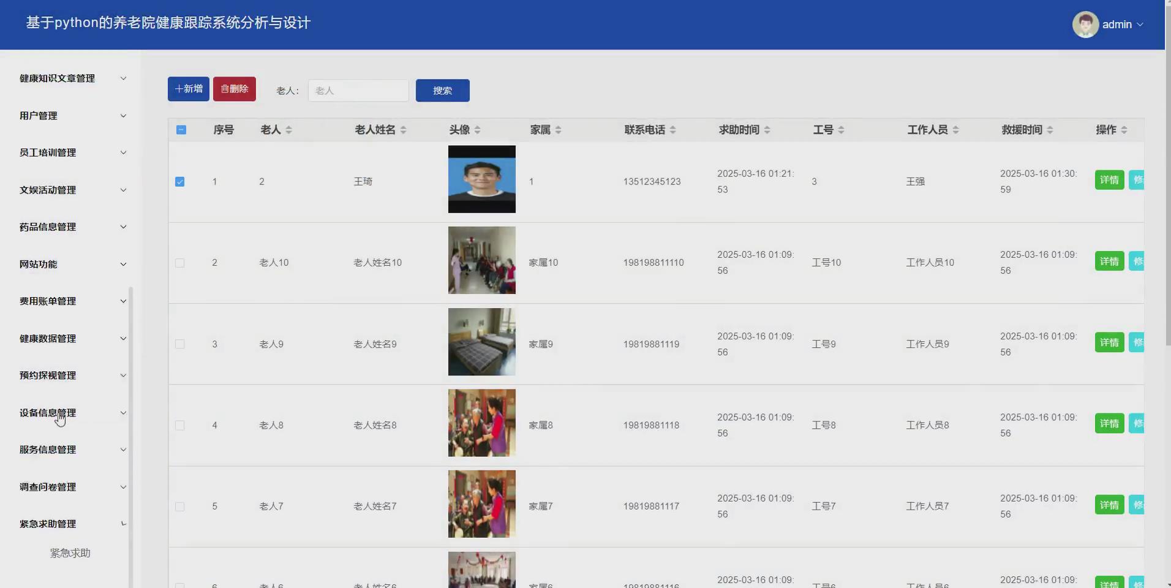Expand the 健康数据管理 section
The image size is (1171, 588).
tap(70, 338)
